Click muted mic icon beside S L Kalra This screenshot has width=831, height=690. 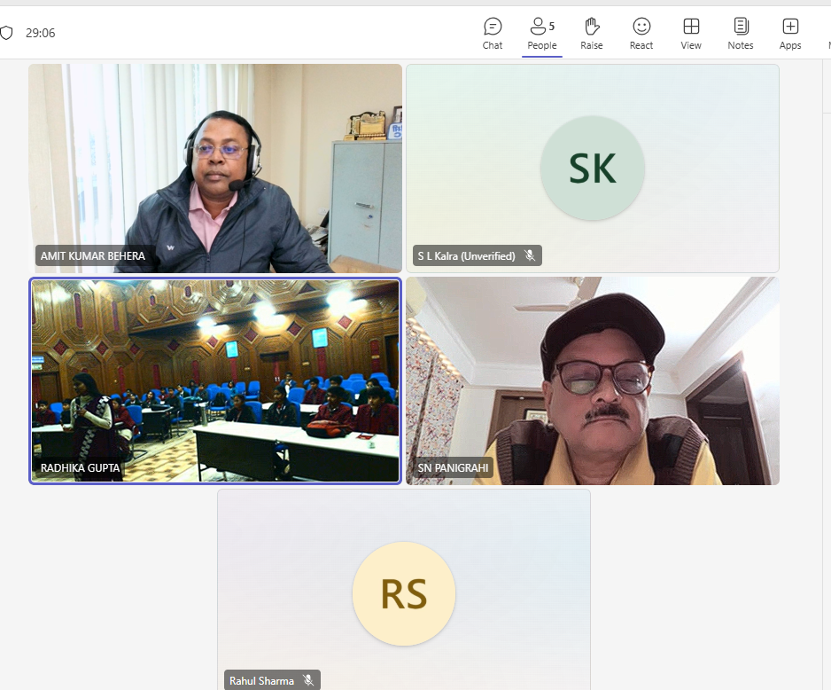point(530,255)
